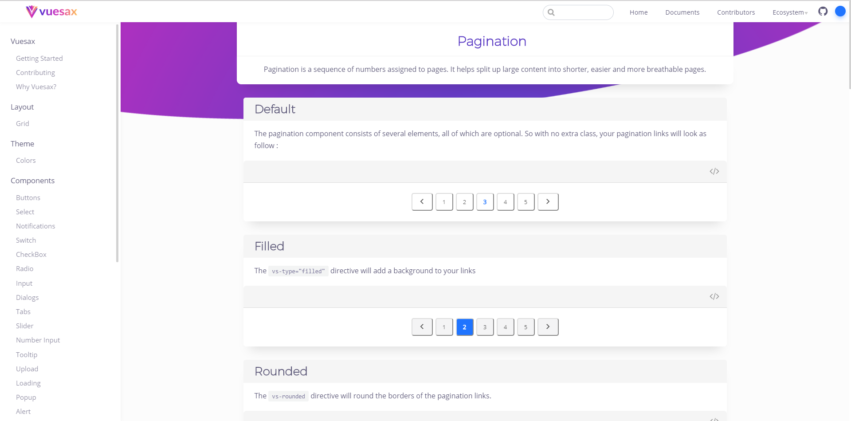Select page 4 in the Filled pagination

pos(505,327)
